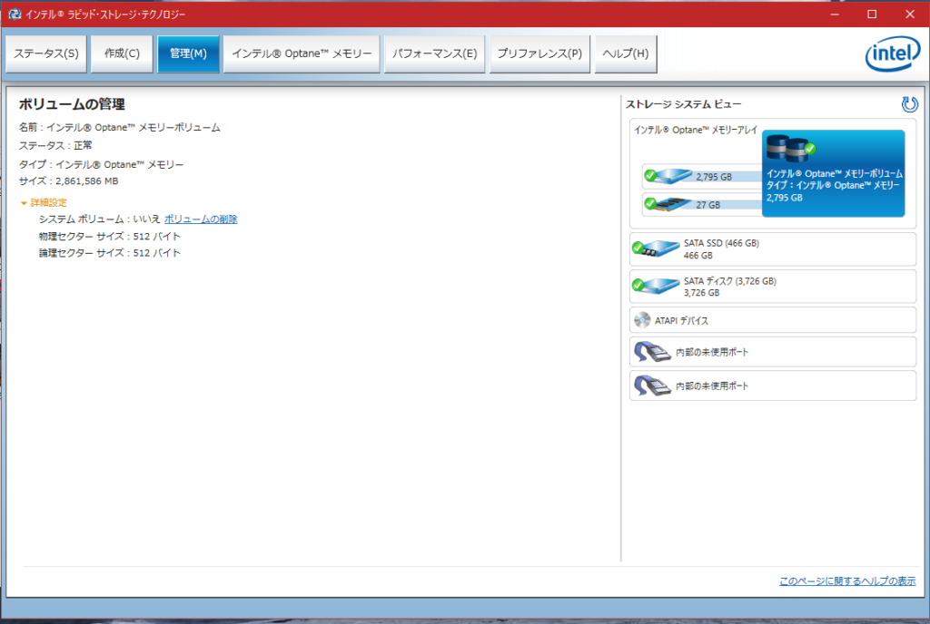930x624 pixels.
Task: Click the 27 GB array disk label
Action: point(707,205)
